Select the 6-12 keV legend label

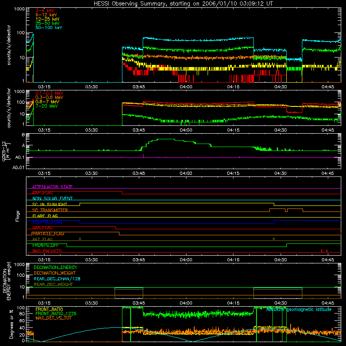(46, 15)
